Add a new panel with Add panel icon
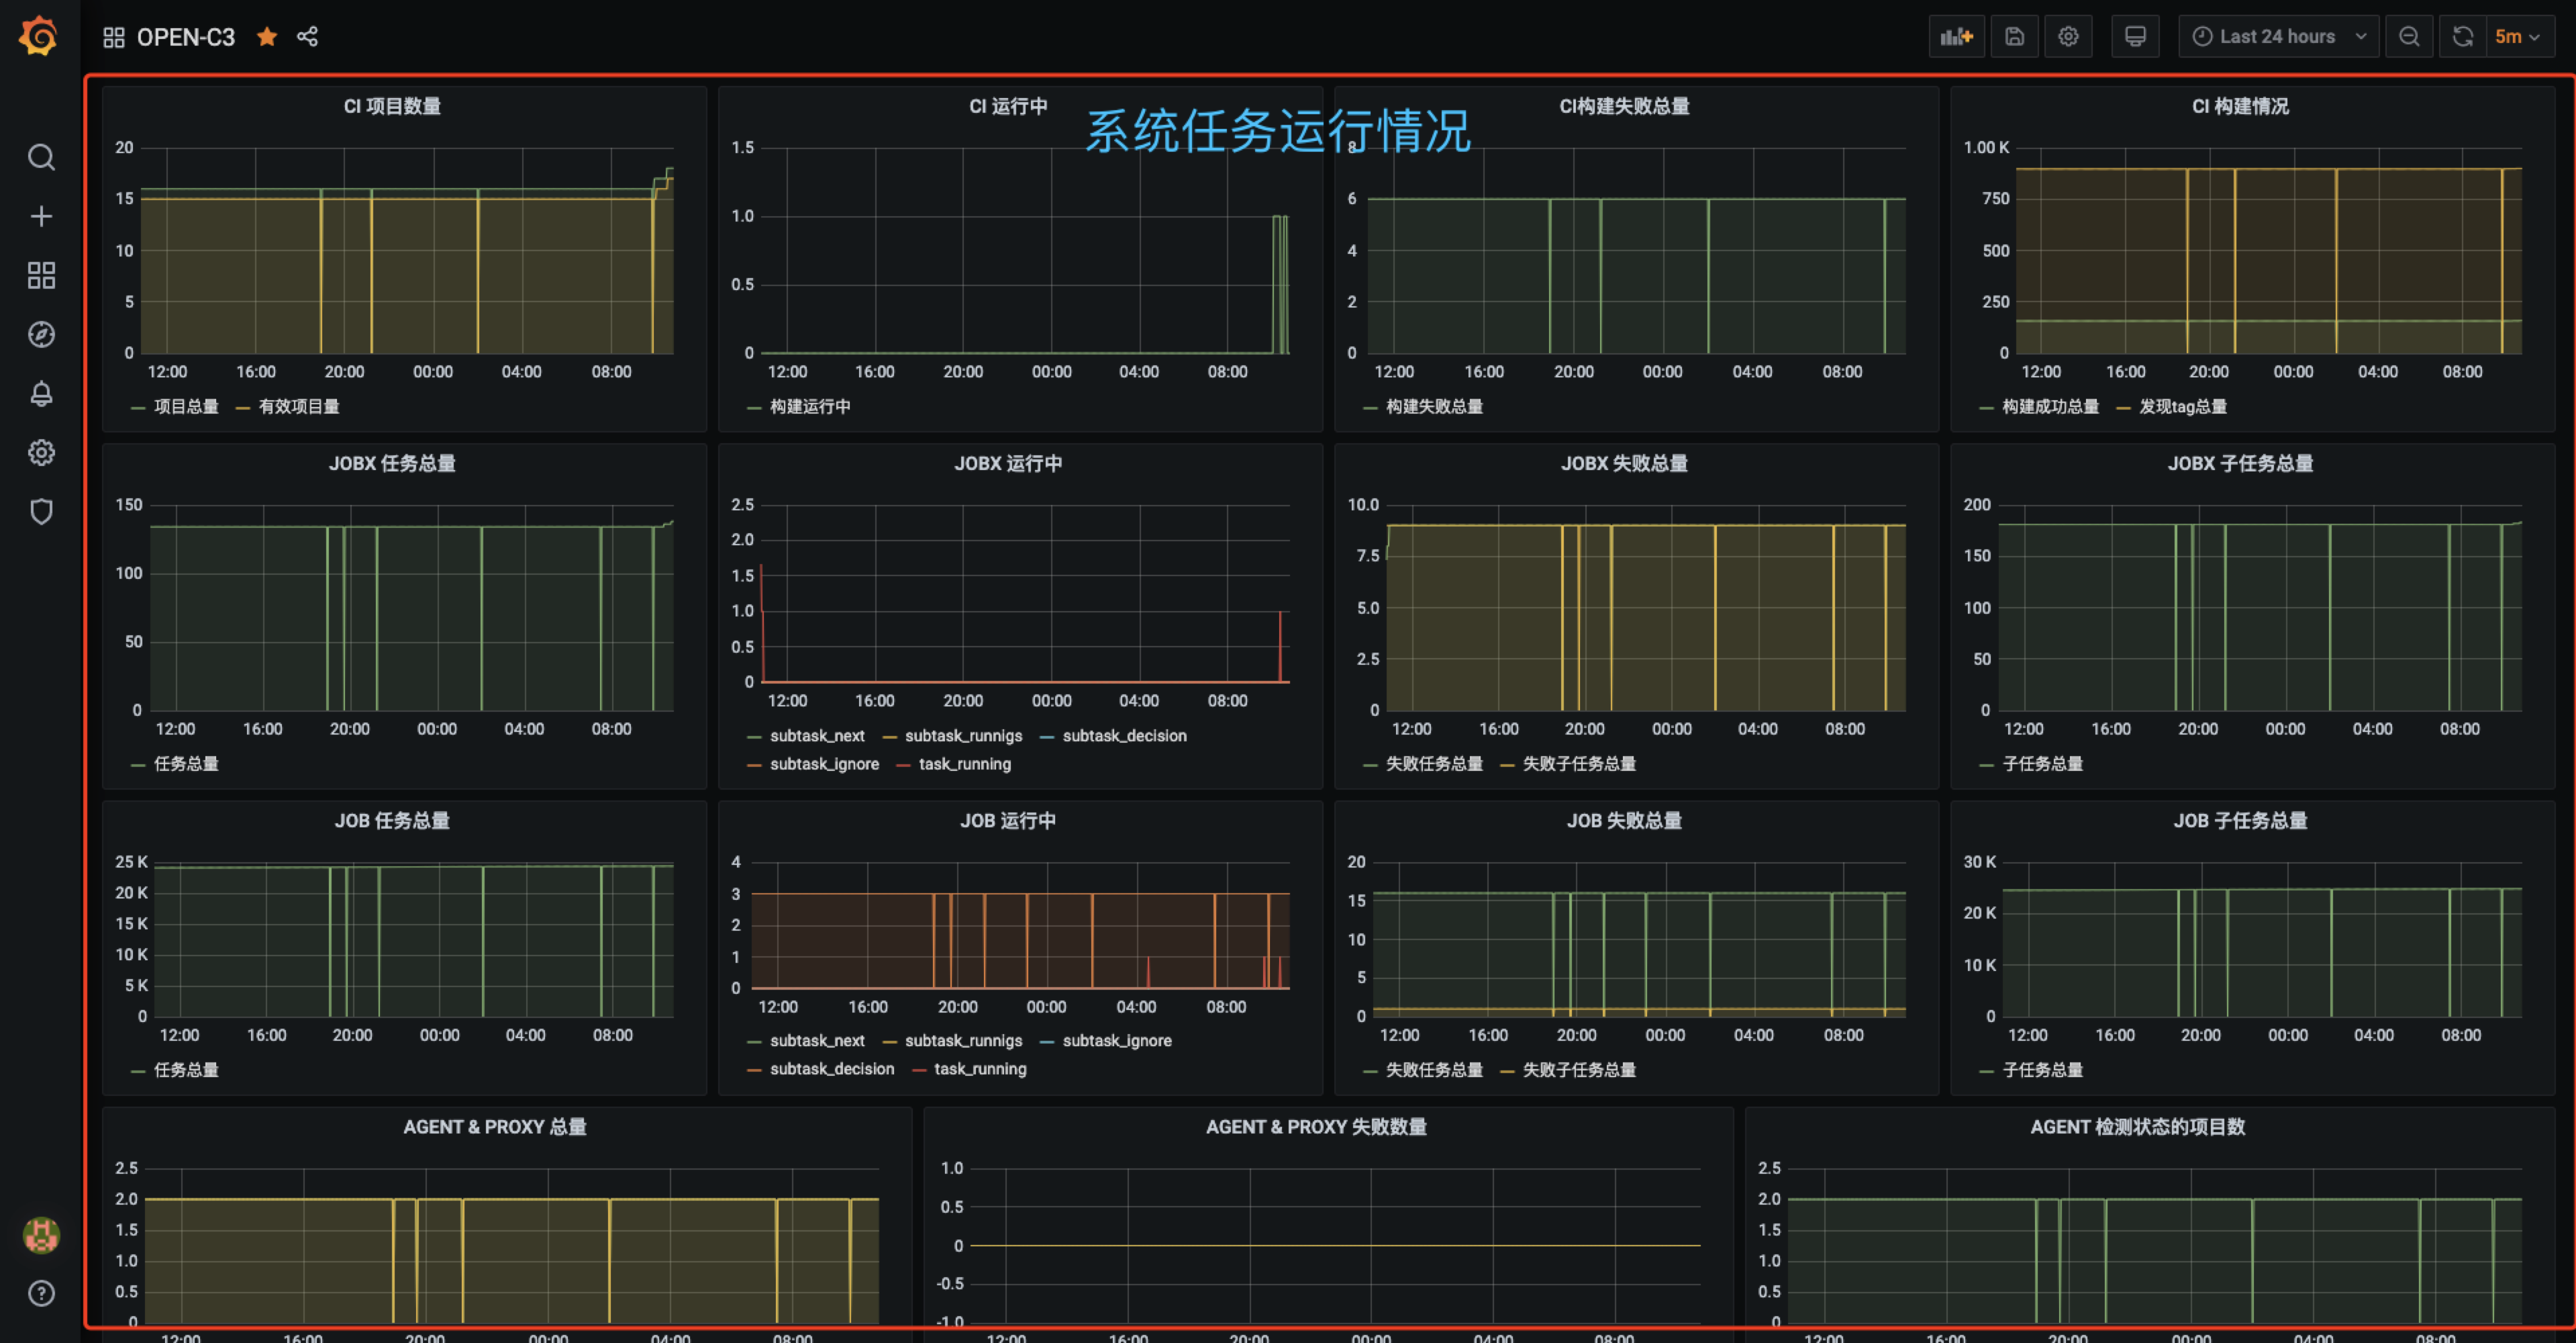The image size is (2576, 1343). [1956, 37]
